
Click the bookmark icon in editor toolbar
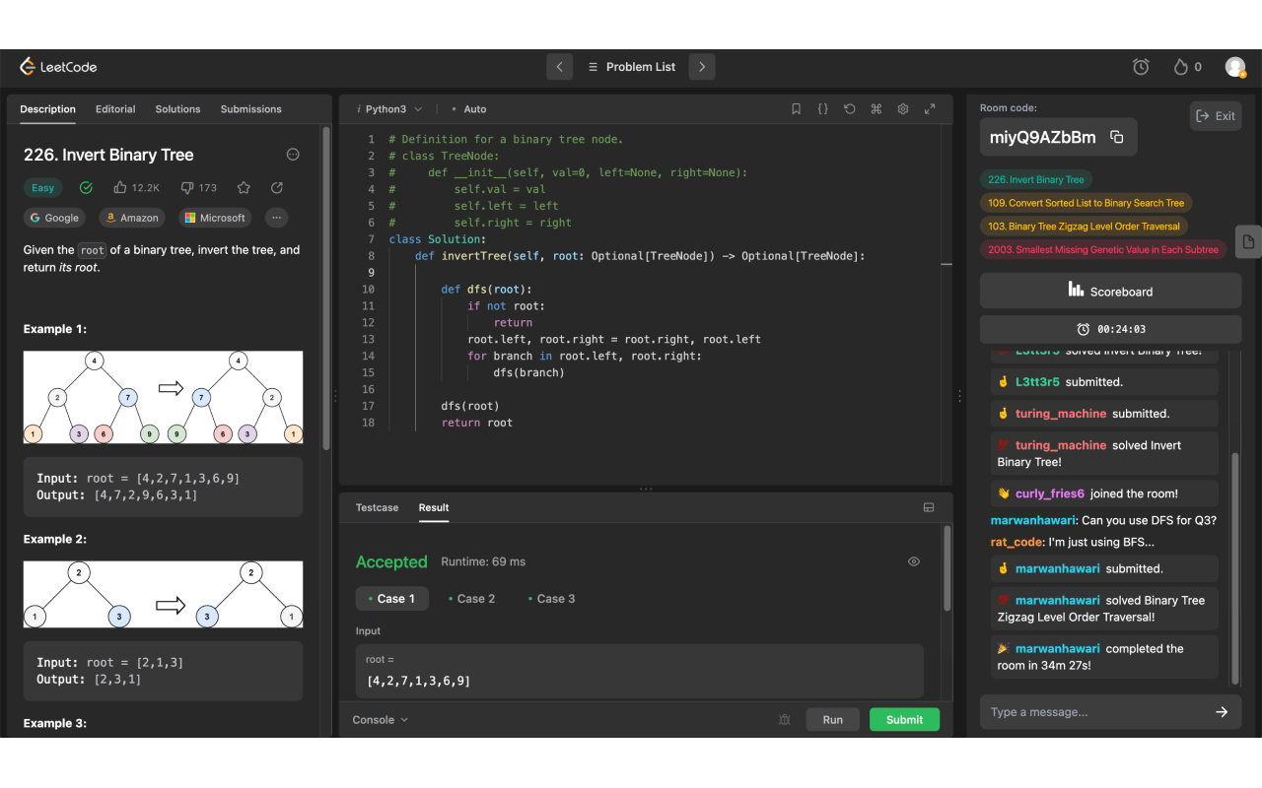tap(796, 109)
